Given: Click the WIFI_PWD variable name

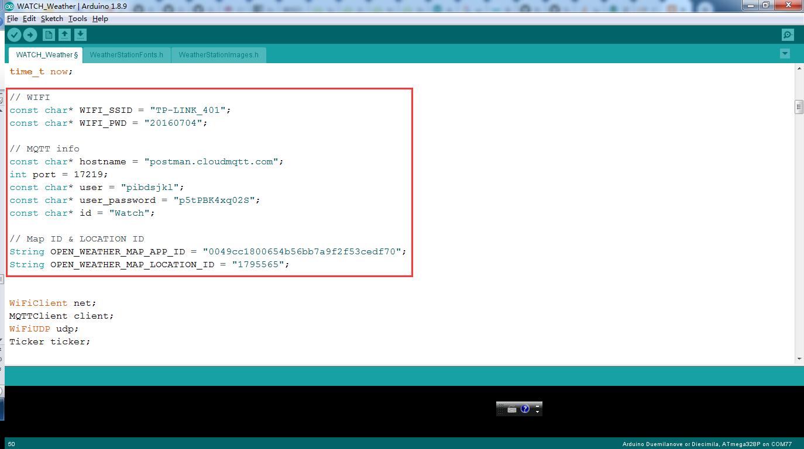Looking at the screenshot, I should [x=103, y=123].
